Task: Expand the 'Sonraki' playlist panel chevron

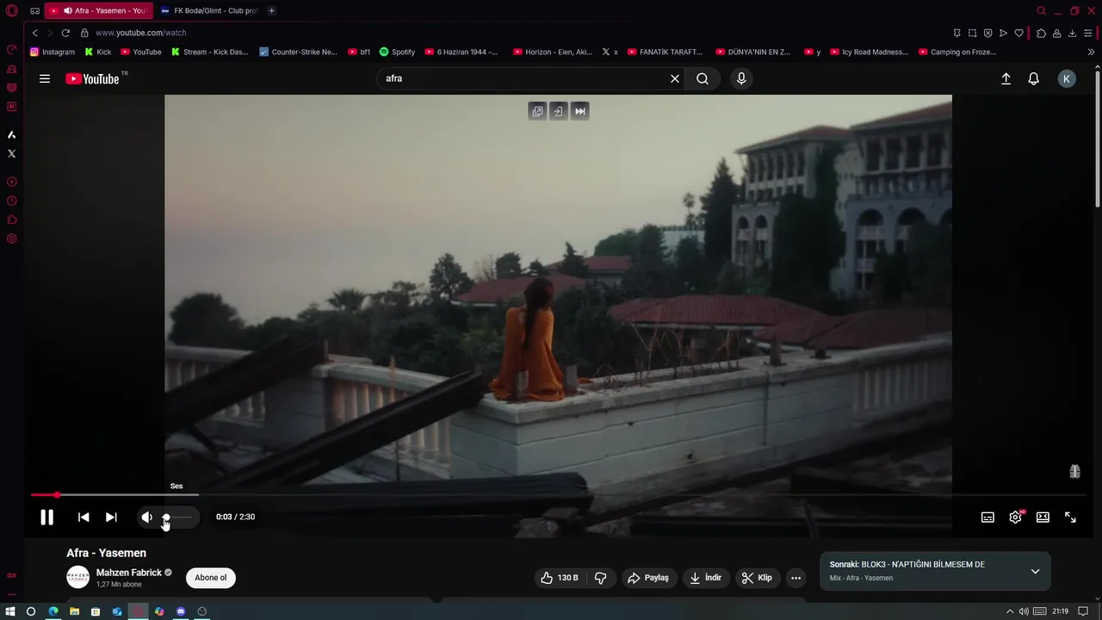Action: pos(1035,571)
